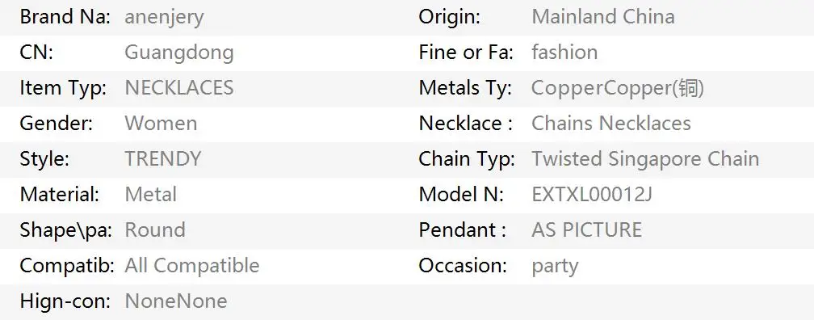The image size is (814, 320).
Task: Click the NoneNone value
Action: (176, 301)
